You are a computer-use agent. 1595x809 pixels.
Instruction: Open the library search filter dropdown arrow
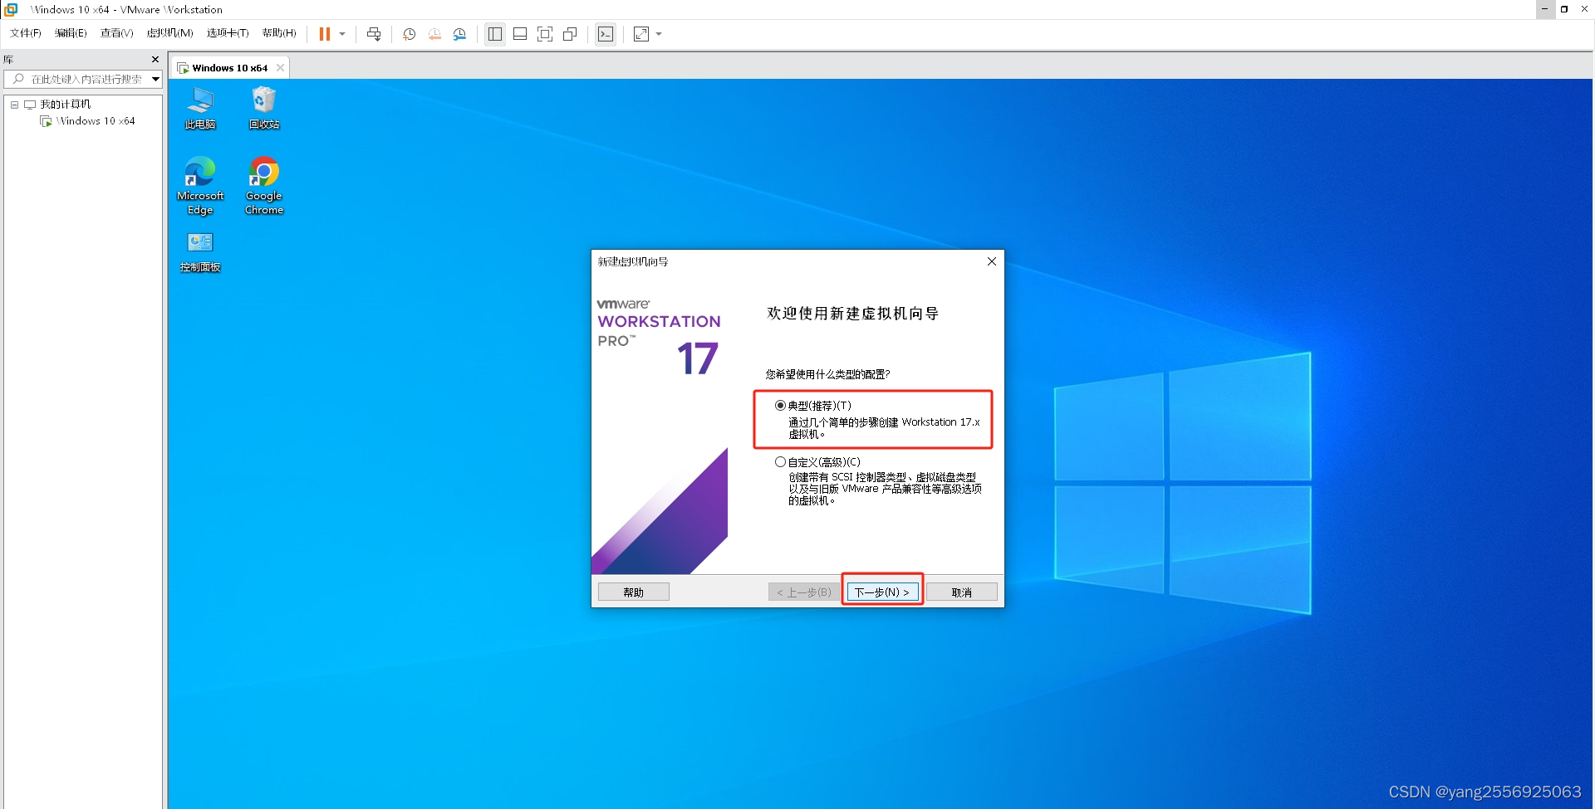155,79
